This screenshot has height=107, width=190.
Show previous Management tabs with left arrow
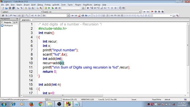coord(1,23)
